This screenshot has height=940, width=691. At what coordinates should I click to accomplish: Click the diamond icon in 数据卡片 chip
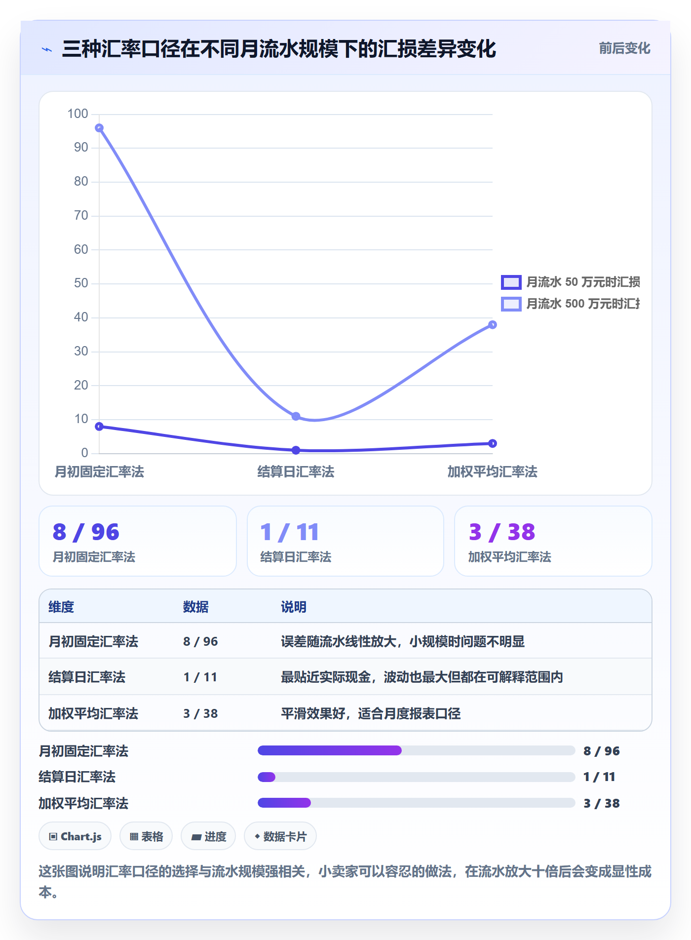257,836
